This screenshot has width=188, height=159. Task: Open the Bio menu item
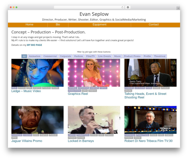coord(58,24)
